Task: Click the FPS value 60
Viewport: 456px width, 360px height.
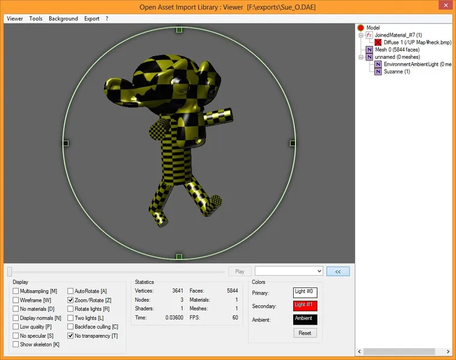Action: tap(235, 317)
